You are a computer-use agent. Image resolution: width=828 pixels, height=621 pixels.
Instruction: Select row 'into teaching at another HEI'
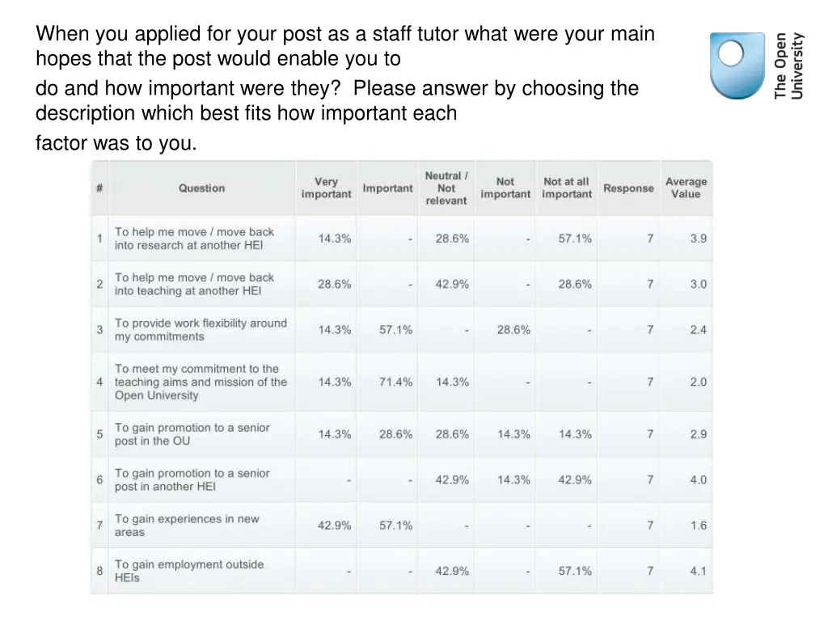coord(401,284)
